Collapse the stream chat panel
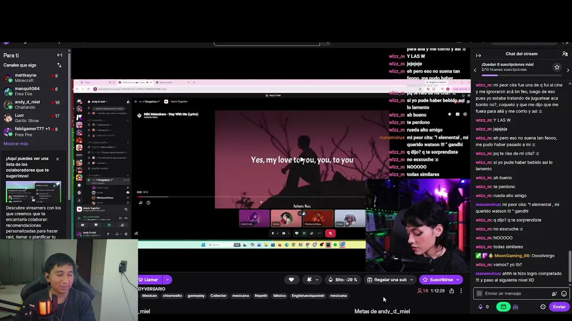The height and width of the screenshot is (321, 572). point(479,55)
